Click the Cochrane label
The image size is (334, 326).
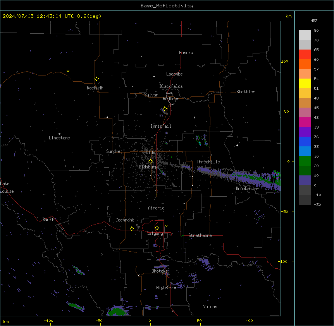[125, 220]
